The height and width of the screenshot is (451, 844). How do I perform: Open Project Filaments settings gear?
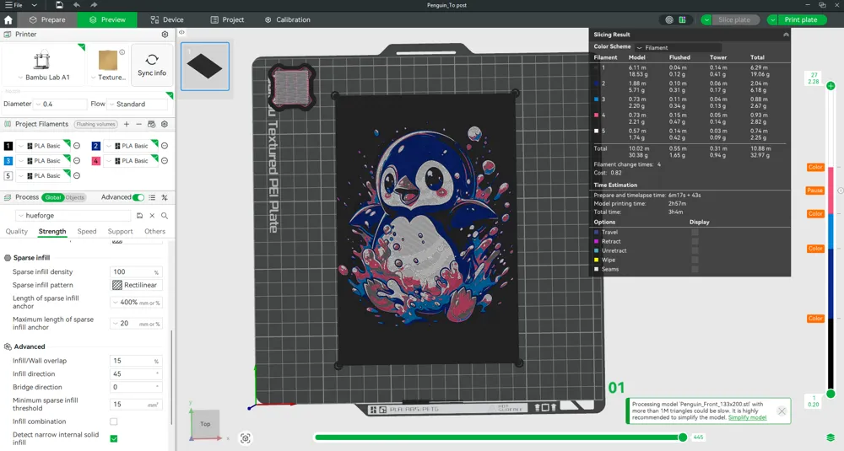[165, 124]
